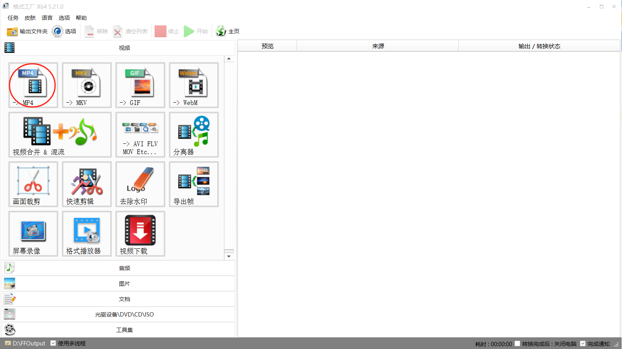The image size is (622, 349).
Task: Expand the 文档 category
Action: click(119, 299)
